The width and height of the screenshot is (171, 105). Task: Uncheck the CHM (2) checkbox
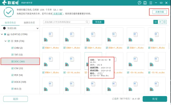point(12,48)
